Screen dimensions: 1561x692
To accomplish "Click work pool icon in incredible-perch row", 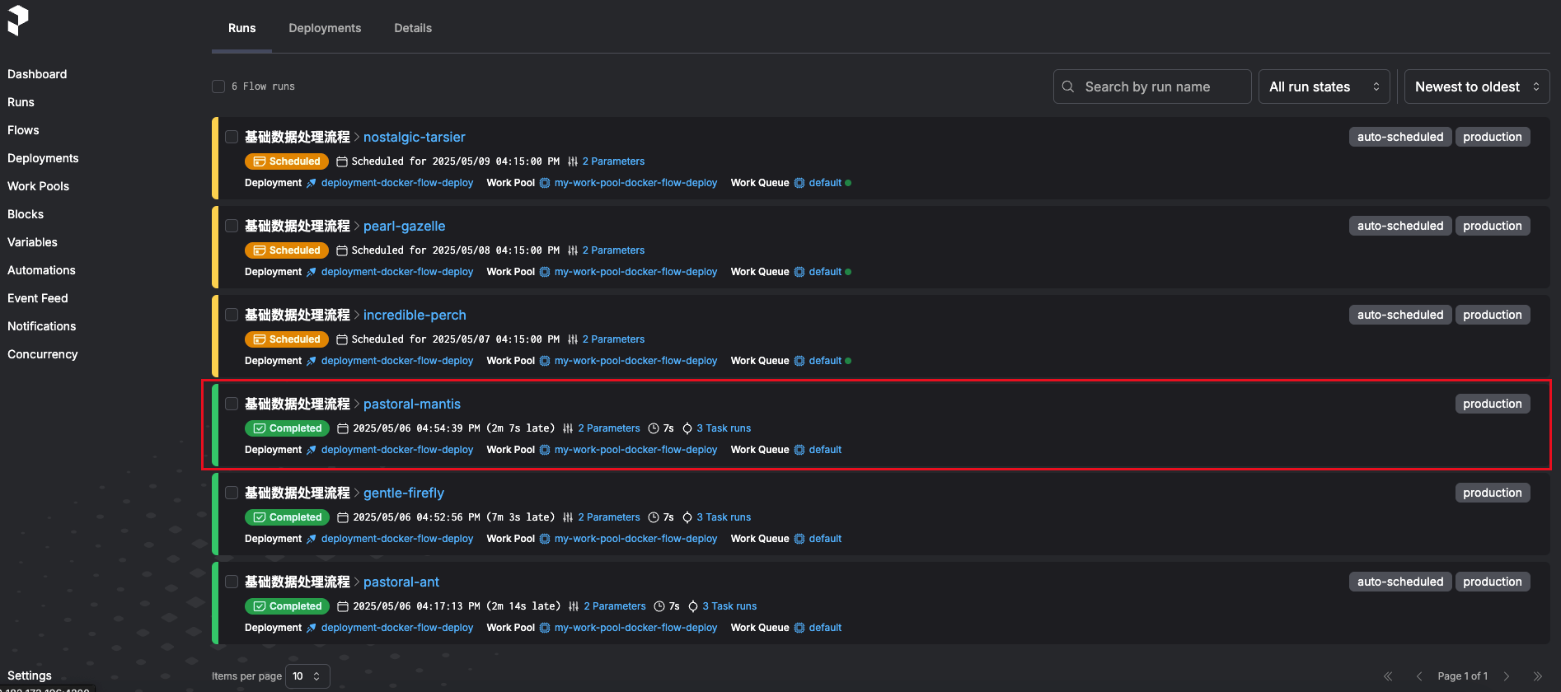I will pyautogui.click(x=545, y=361).
